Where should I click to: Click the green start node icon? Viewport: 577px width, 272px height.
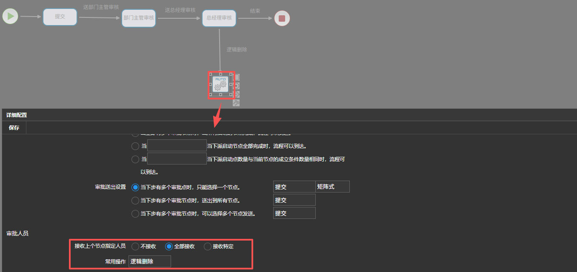10,17
